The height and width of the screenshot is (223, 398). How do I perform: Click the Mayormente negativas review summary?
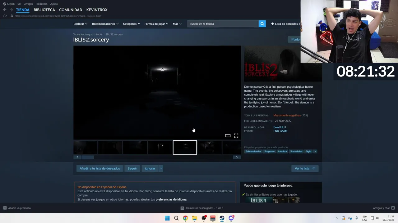(x=287, y=115)
